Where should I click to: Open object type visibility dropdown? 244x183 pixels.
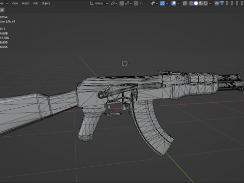coord(154,3)
